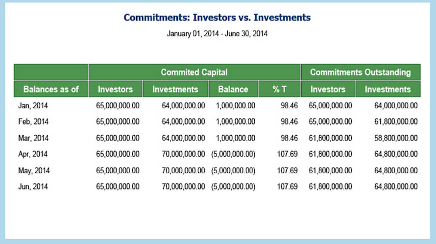Select the Jun, 2014 row label
Screen dimensions: 436x244
click(33, 187)
